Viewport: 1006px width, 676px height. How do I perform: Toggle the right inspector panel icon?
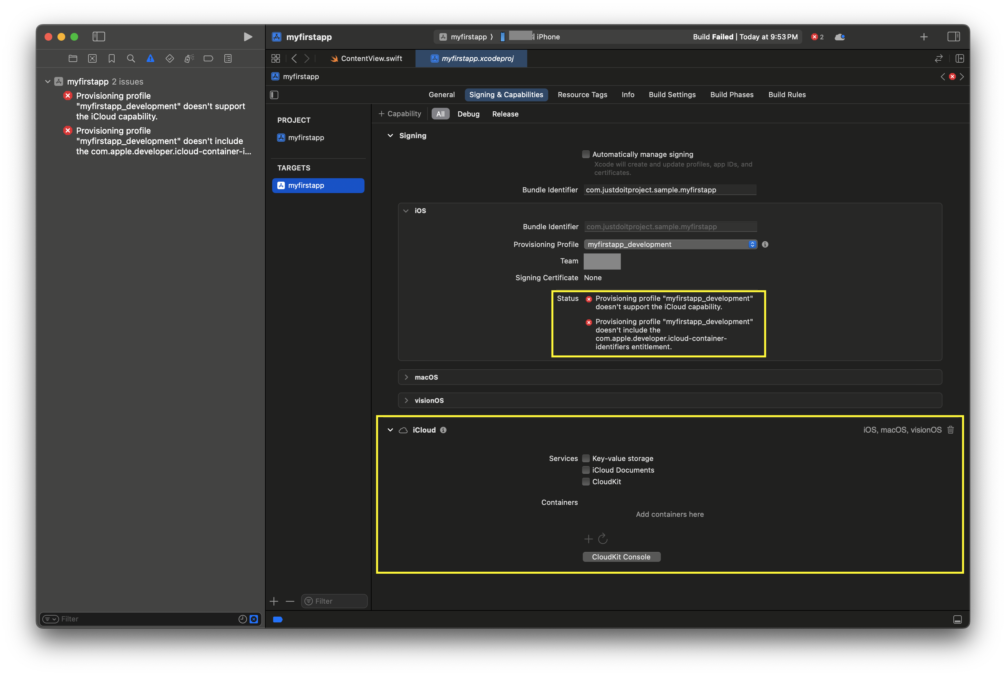(953, 37)
